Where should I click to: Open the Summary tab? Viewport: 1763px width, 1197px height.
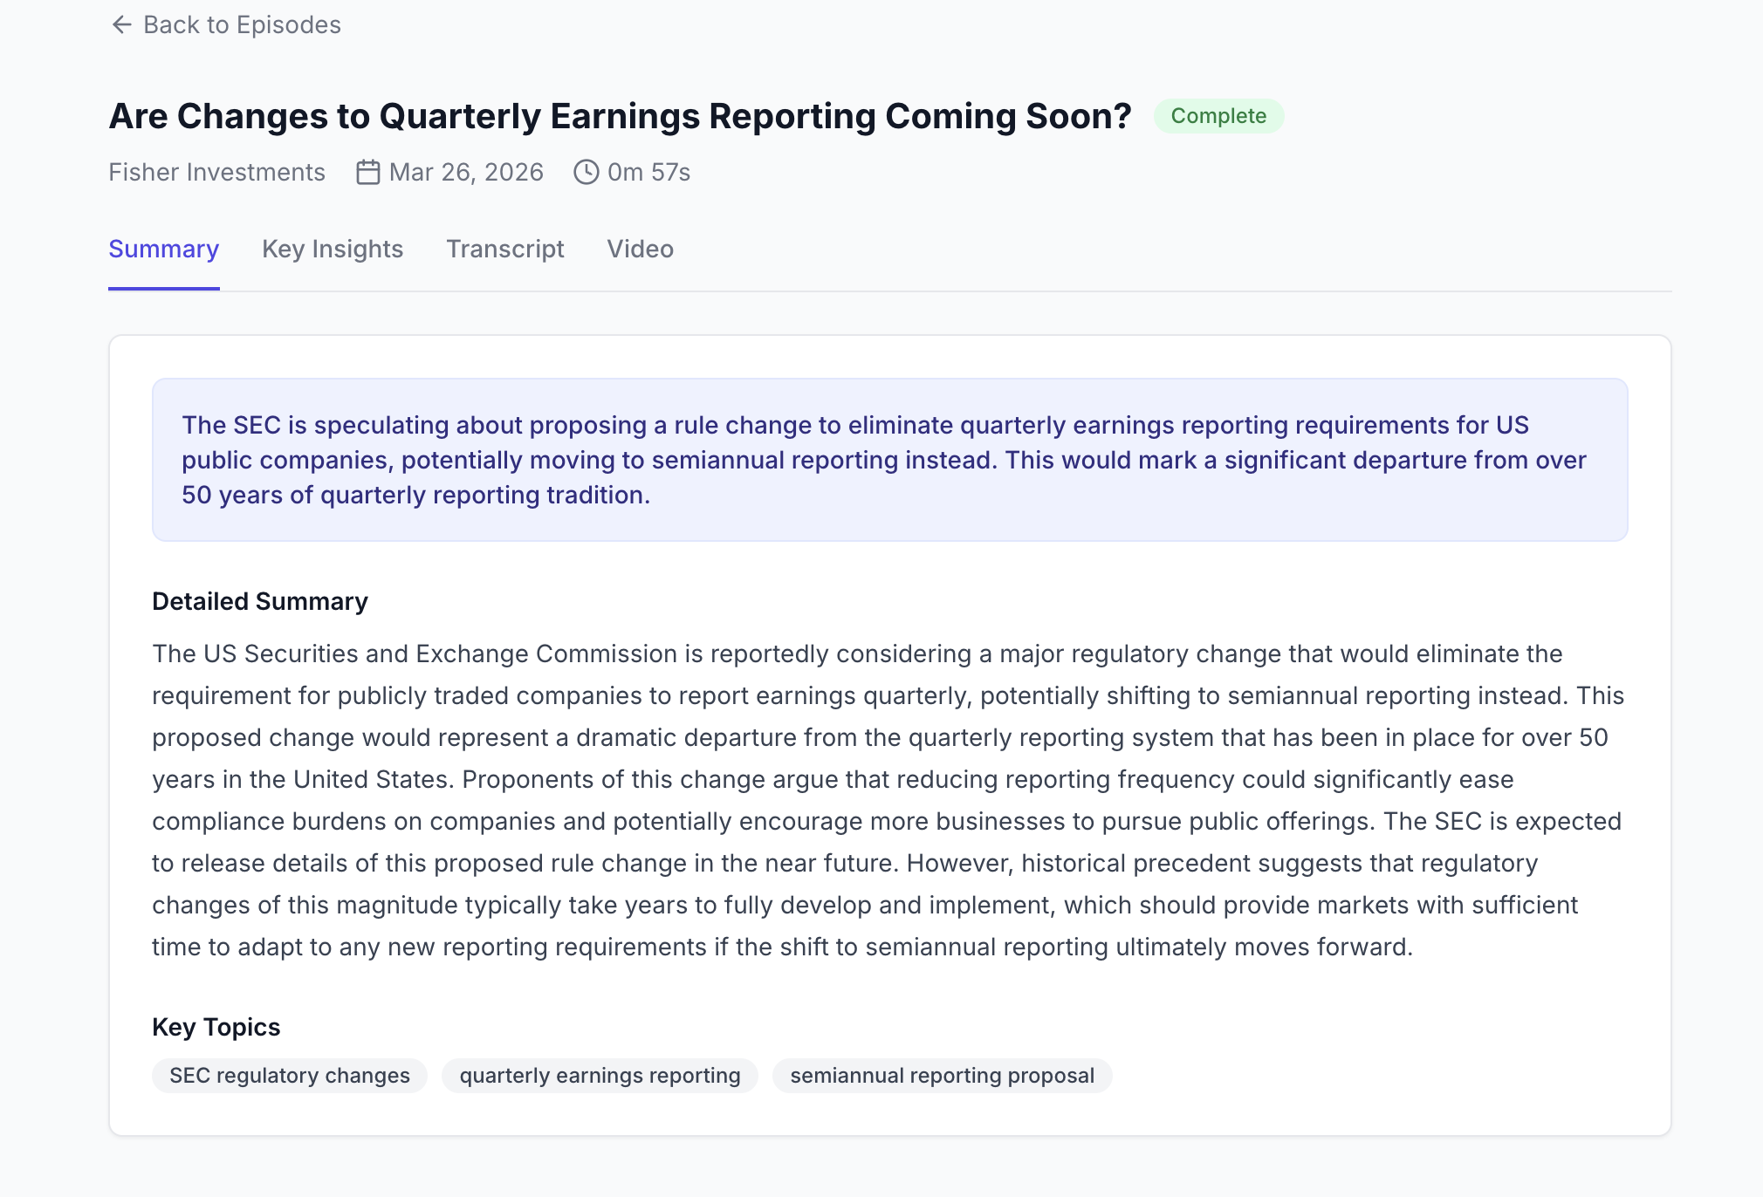click(x=163, y=250)
